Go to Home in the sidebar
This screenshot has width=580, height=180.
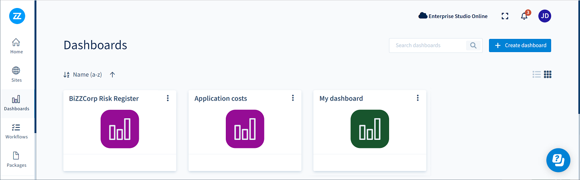(x=16, y=46)
